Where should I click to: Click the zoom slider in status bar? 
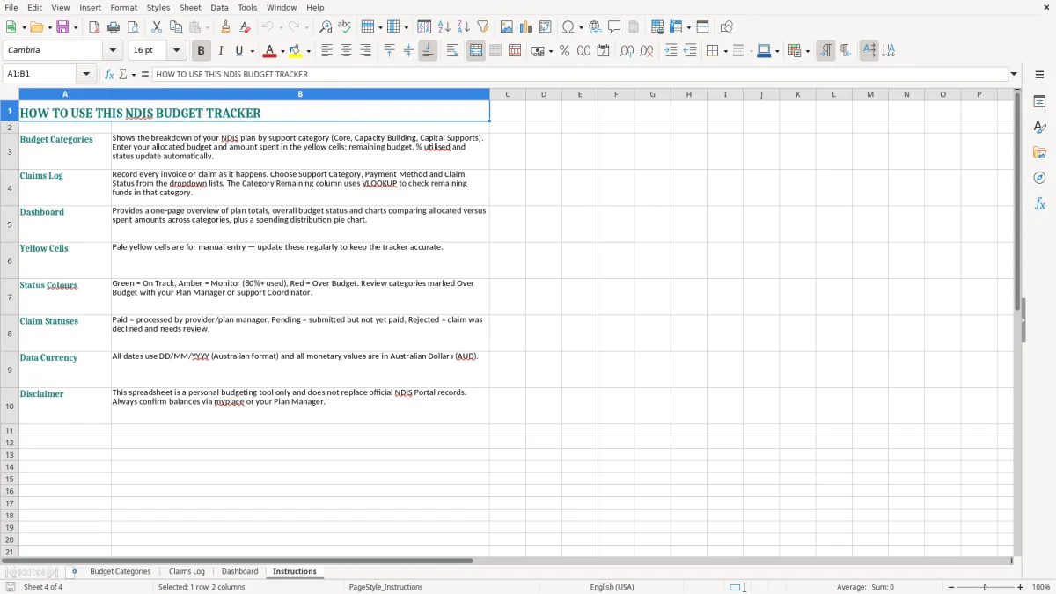986,587
